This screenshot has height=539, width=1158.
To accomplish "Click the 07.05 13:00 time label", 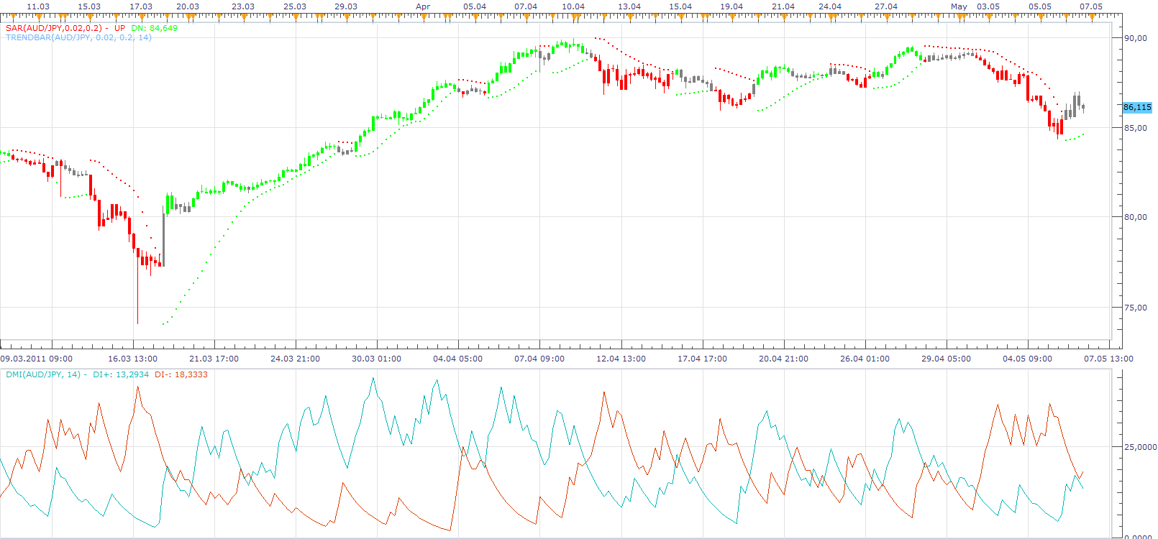I will [x=1108, y=359].
